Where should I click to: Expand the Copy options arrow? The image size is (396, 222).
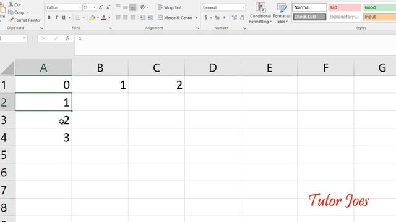(x=28, y=12)
